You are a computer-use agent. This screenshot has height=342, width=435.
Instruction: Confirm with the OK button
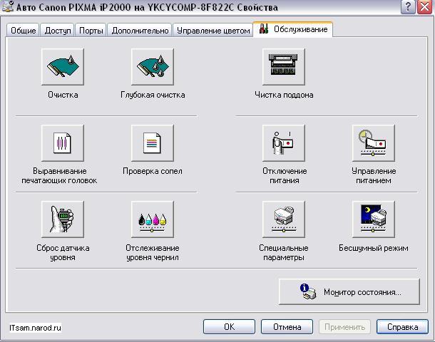click(x=229, y=327)
